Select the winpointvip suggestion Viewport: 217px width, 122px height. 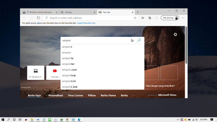pos(103,75)
